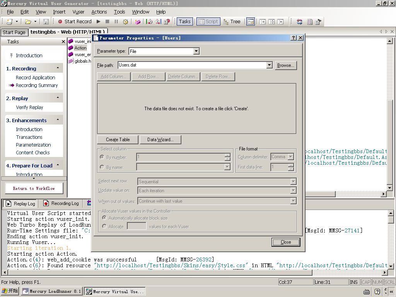Open the File menu

[10, 12]
